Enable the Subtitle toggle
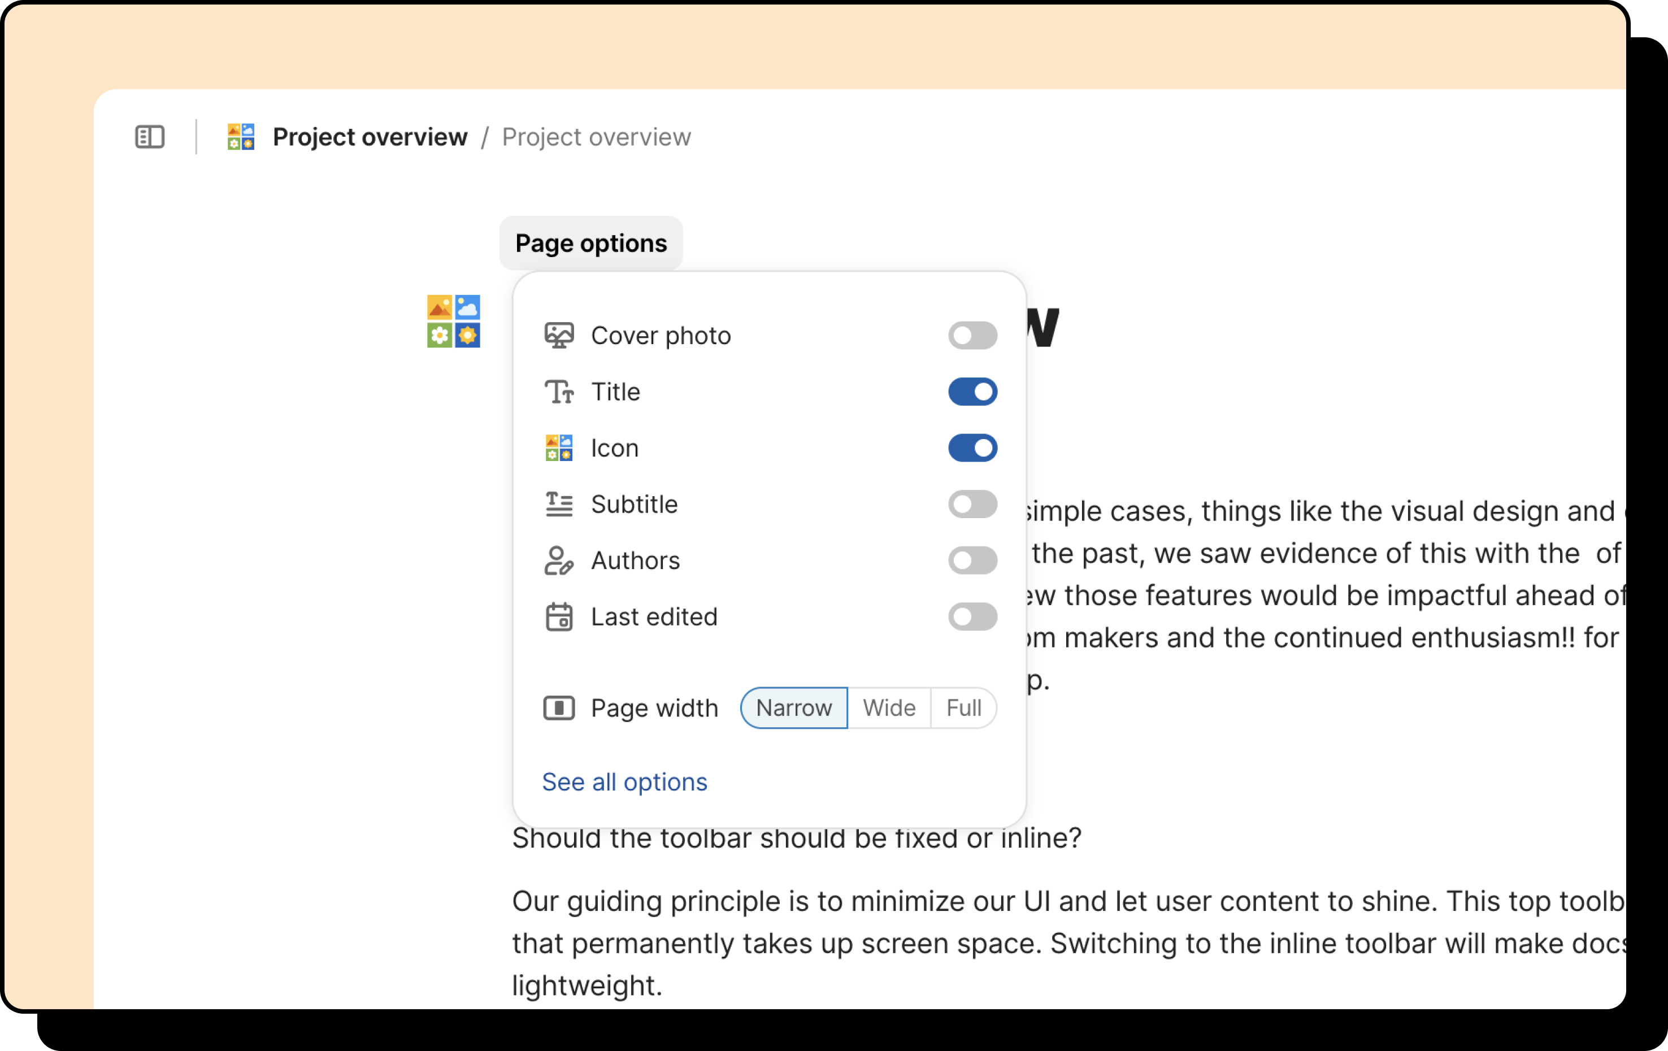The height and width of the screenshot is (1051, 1668). tap(972, 505)
